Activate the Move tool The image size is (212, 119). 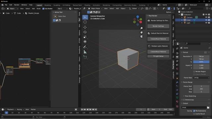click(85, 27)
